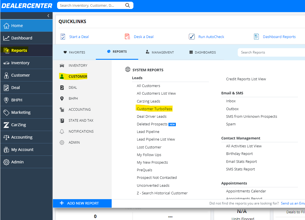Open the Accounting report category icon
This screenshot has width=305, height=220.
tap(62, 109)
